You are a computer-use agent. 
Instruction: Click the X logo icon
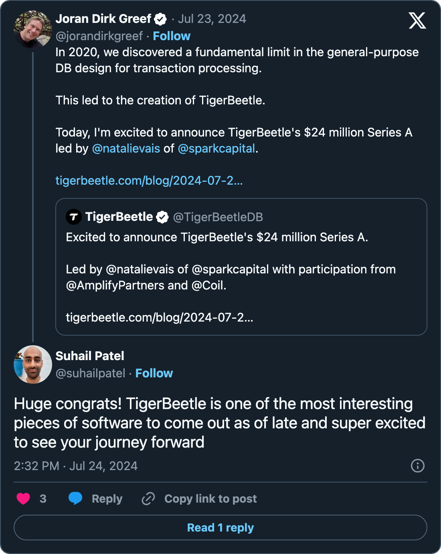[417, 20]
